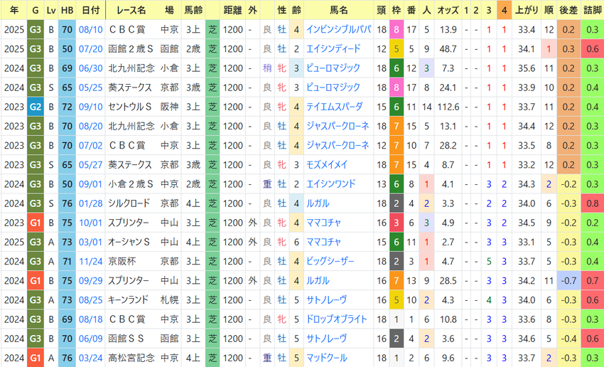Open the 08/25 date link for キーンランド
Screen dimensions: 604x367
[90, 300]
